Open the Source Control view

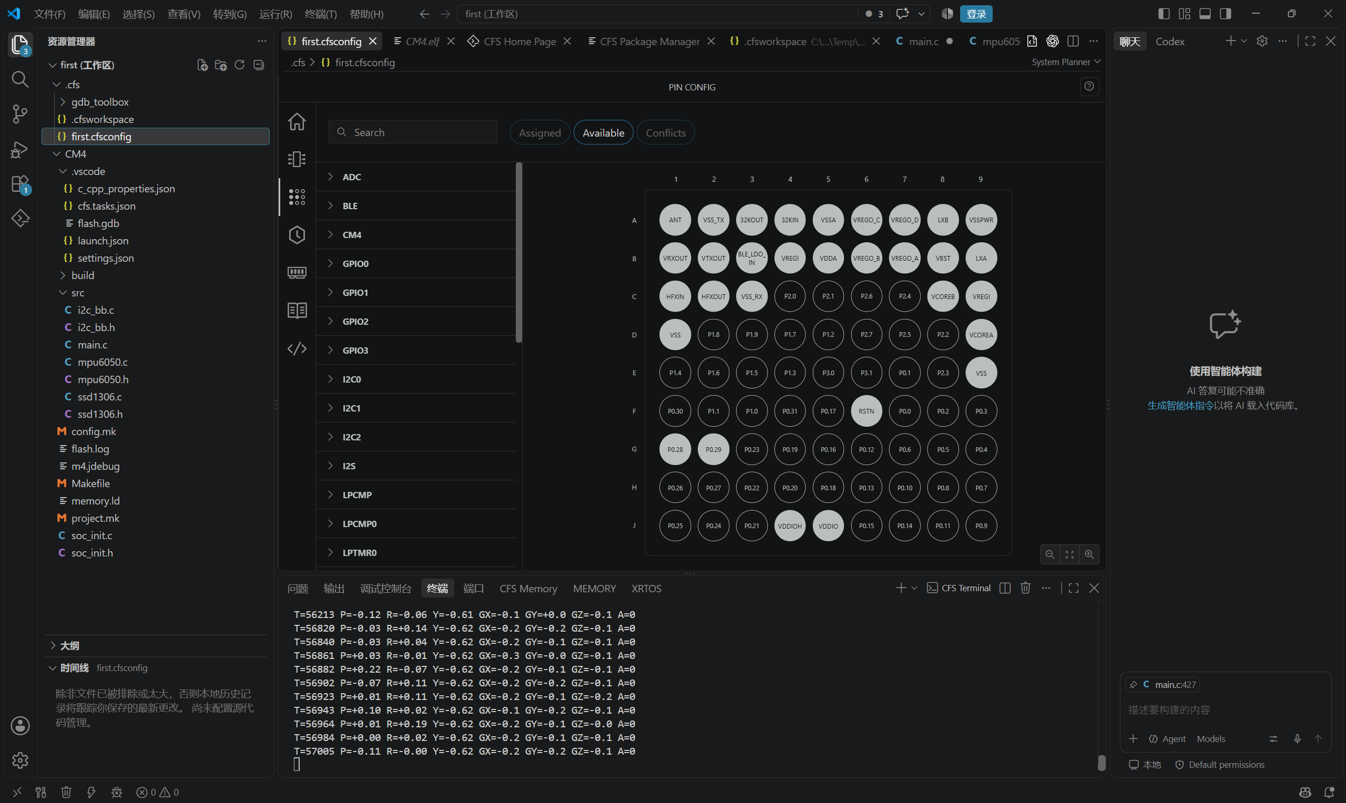(x=20, y=114)
